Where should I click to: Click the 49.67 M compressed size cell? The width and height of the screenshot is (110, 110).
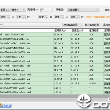79,48
